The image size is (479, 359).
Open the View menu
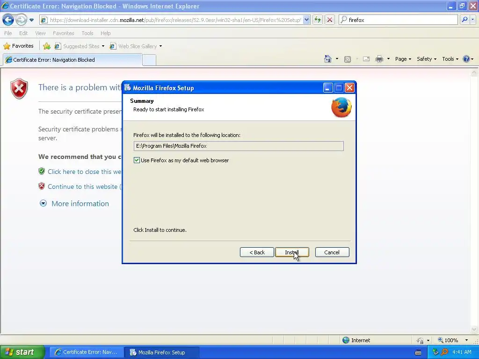(x=40, y=33)
